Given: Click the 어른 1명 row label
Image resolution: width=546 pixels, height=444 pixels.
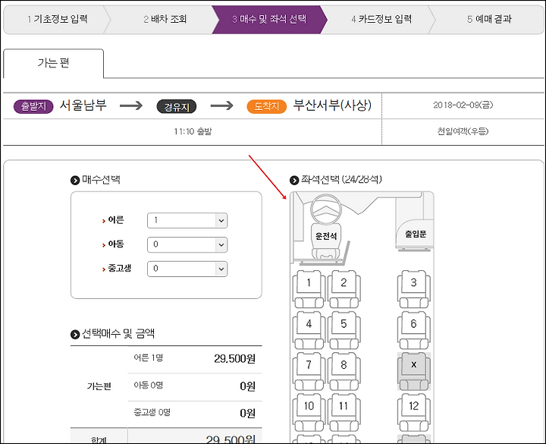Looking at the screenshot, I should (x=149, y=358).
